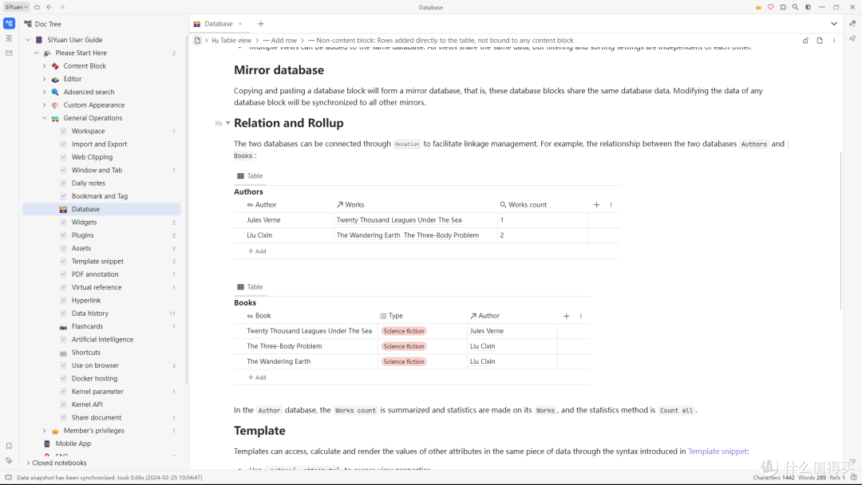Open help icon in status bar
This screenshot has width=862, height=485.
854,478
